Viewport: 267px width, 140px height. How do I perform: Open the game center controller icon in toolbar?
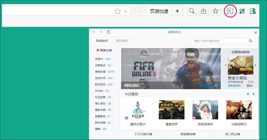230,11
